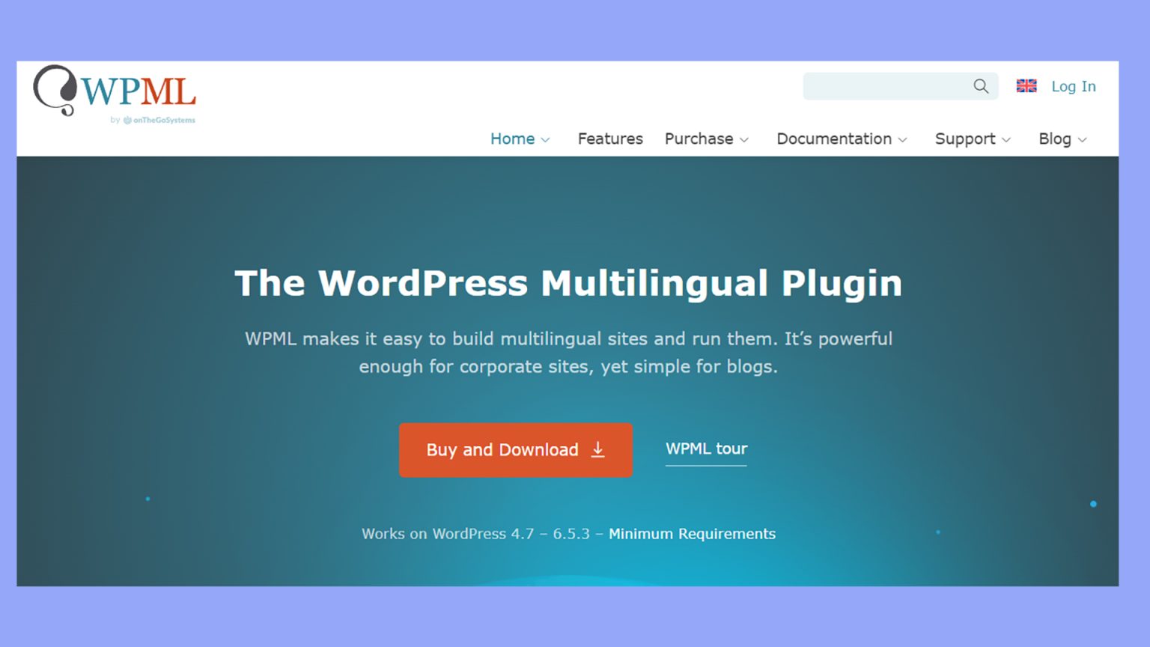Viewport: 1150px width, 647px height.
Task: Click inside the search input field
Action: (883, 86)
